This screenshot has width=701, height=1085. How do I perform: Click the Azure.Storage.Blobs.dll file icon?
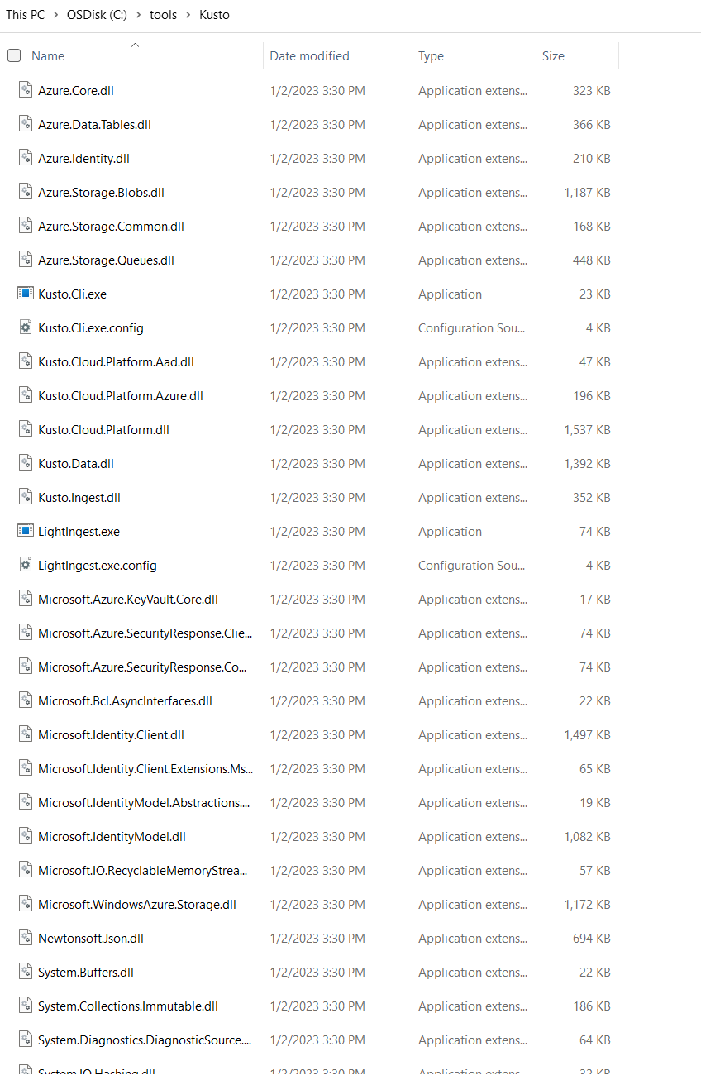(25, 192)
